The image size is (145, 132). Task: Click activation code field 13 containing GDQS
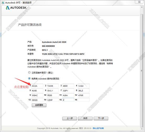[37, 100]
